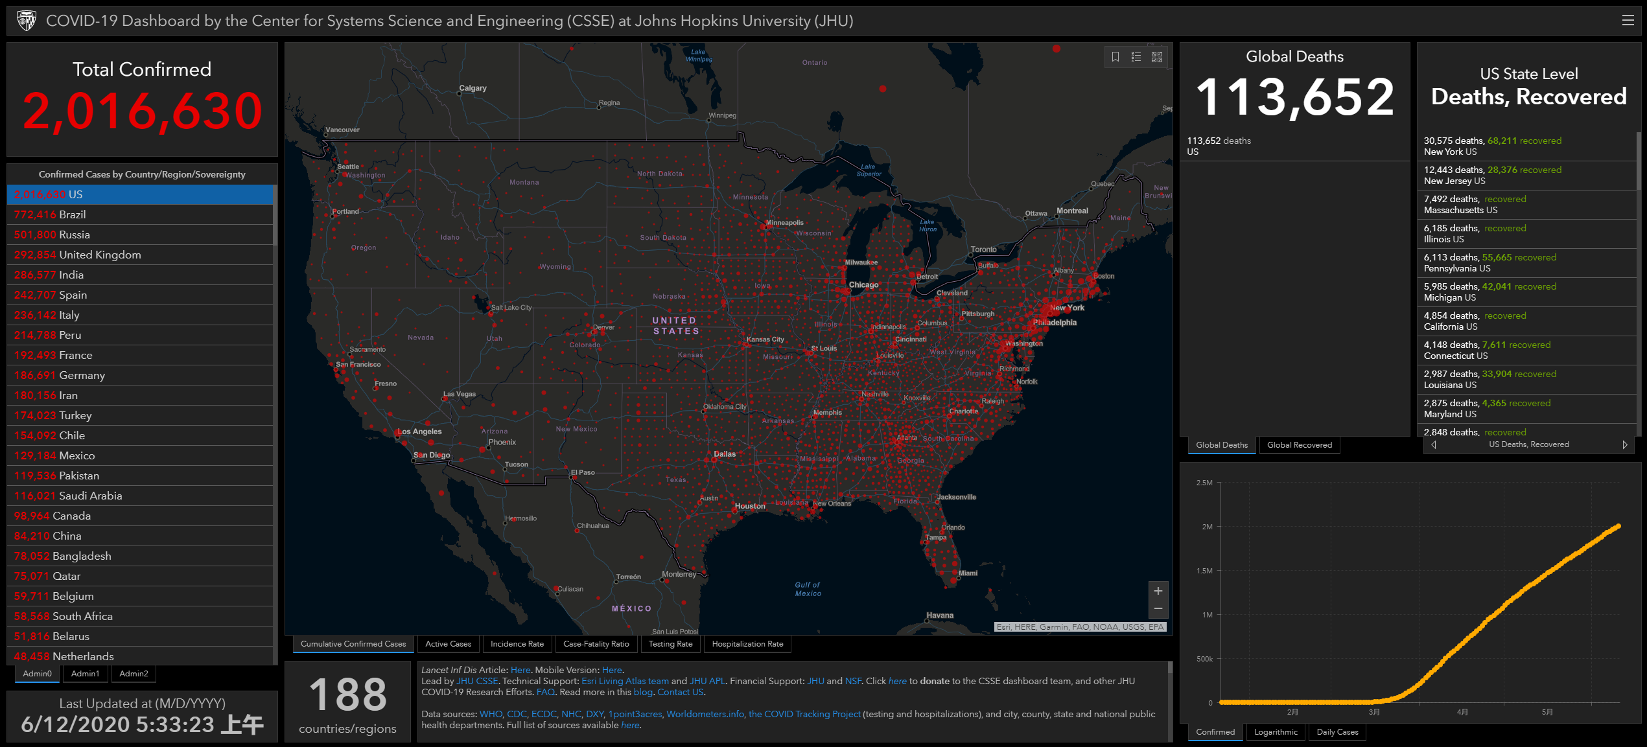Show the map legend list
Screen dimensions: 1647x747
(x=1136, y=57)
